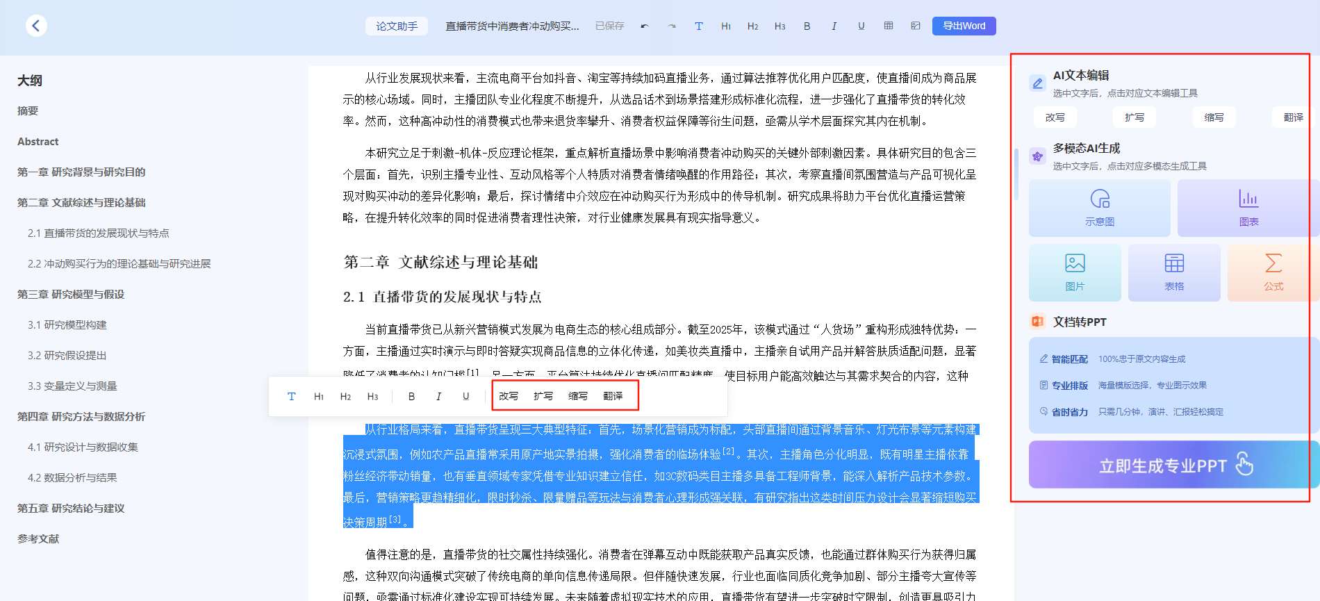Viewport: 1320px width, 601px height.
Task: Click 改写 in AI文本编辑 panel
Action: pos(1055,117)
